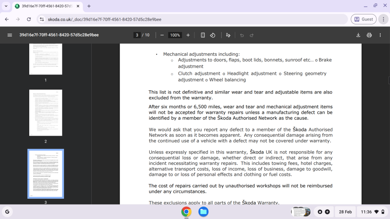The height and width of the screenshot is (219, 390).
Task: Toggle the PDF sidebar menu icon
Action: 10,35
